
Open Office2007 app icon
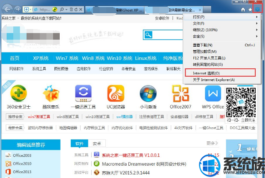(x=181, y=93)
